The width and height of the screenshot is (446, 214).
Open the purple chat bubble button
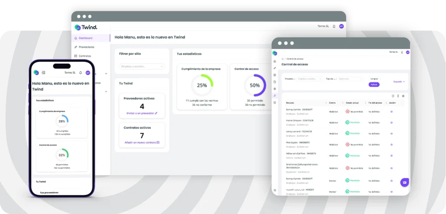click(405, 183)
